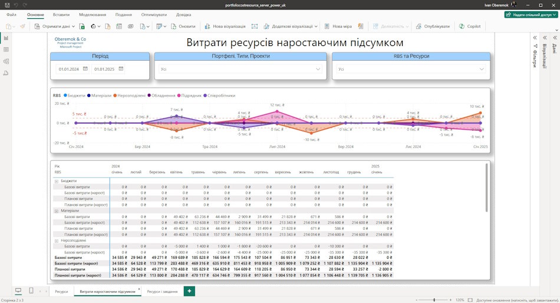Expand the Дані pane
Viewport: 560px width, 303px height.
point(555,38)
